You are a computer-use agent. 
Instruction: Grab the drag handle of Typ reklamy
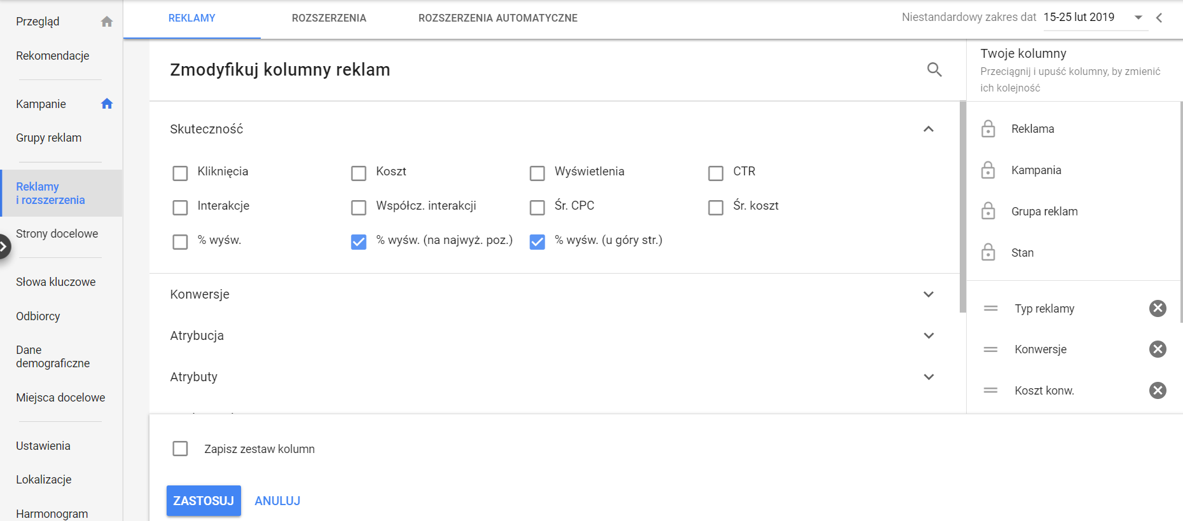pyautogui.click(x=990, y=308)
